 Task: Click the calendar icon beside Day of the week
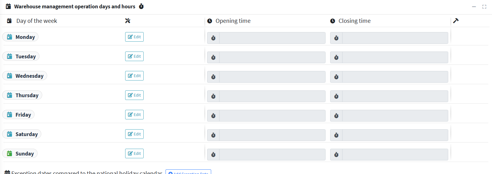click(9, 21)
